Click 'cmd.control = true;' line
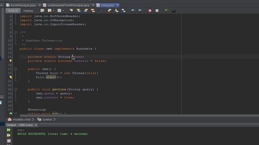 pos(55,97)
